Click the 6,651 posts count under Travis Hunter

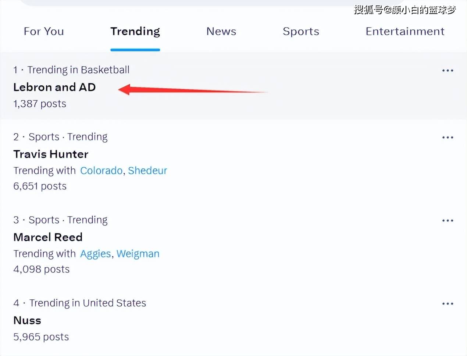[x=40, y=186]
